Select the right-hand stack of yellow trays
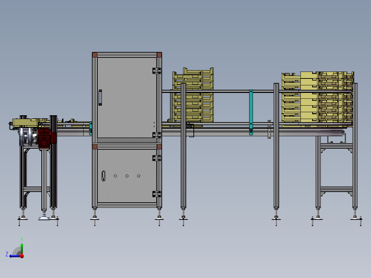Image resolution: width=371 pixels, height=278 pixels. 318,99
